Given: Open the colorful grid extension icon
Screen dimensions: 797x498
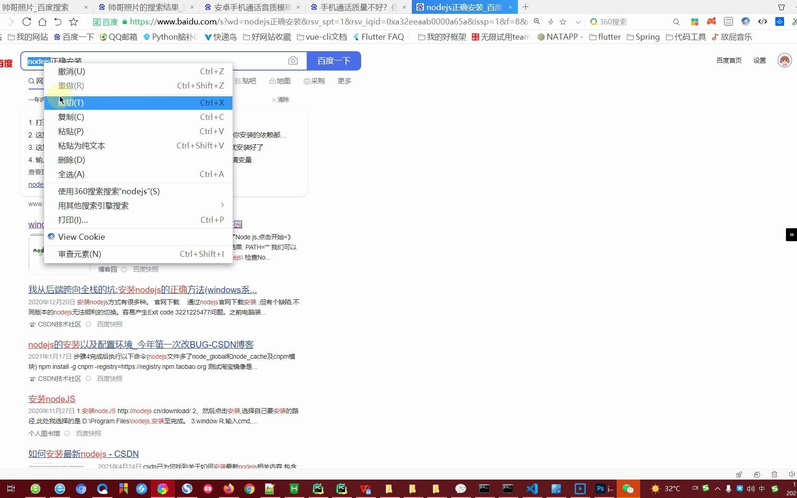Looking at the screenshot, I should [695, 22].
